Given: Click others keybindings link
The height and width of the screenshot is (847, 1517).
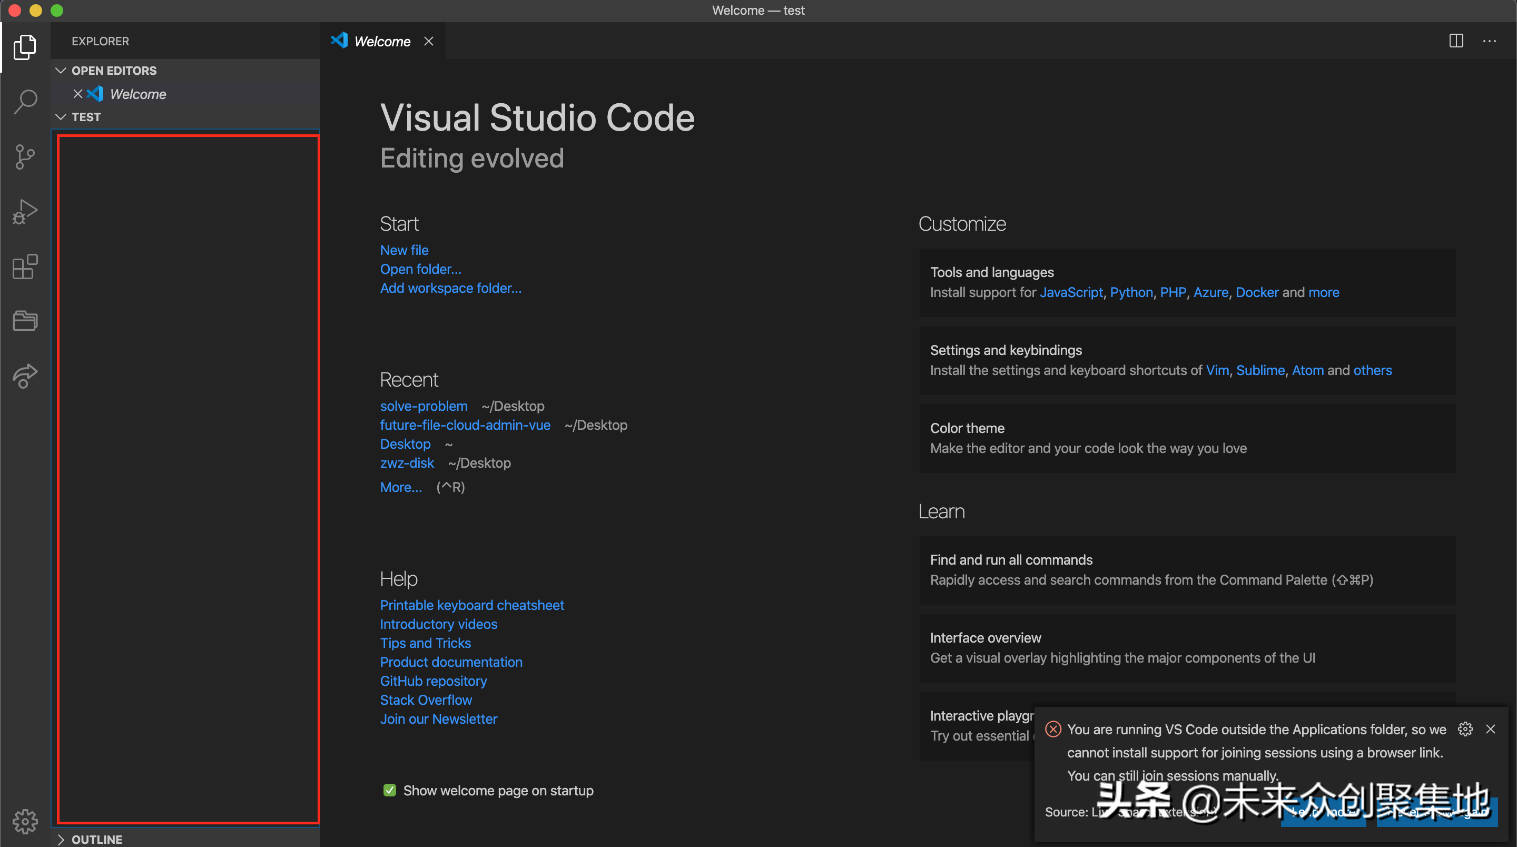Looking at the screenshot, I should pyautogui.click(x=1372, y=370).
